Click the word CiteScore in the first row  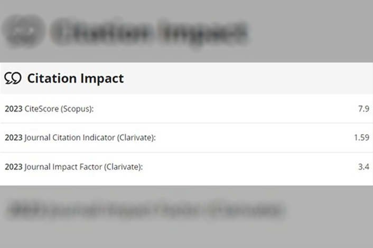click(x=42, y=109)
